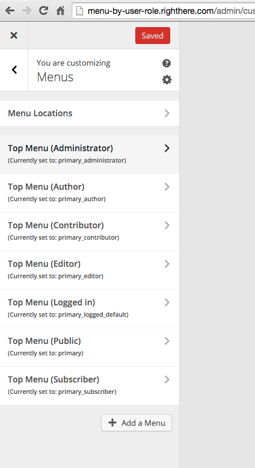Expand the Top Menu (Subscriber) chevron
This screenshot has height=468, width=255.
click(x=167, y=379)
